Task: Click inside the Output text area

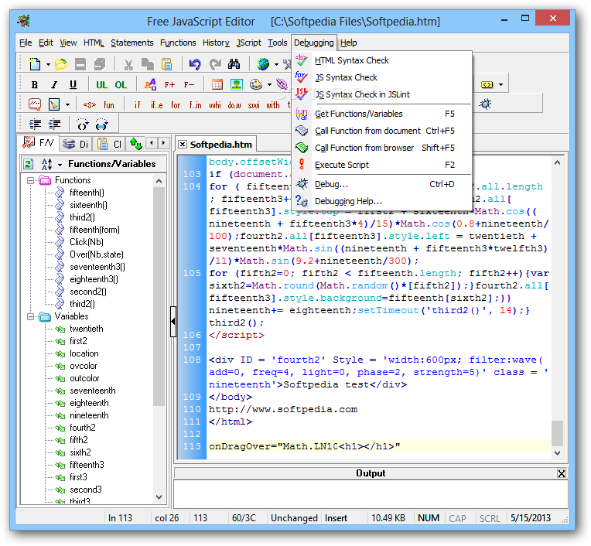Action: 371,493
